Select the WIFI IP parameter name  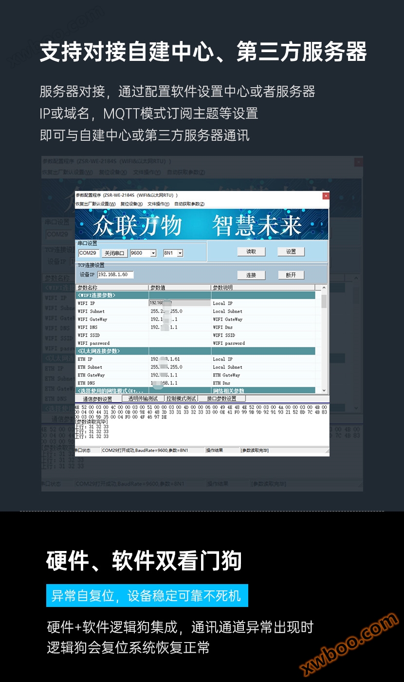[86, 303]
